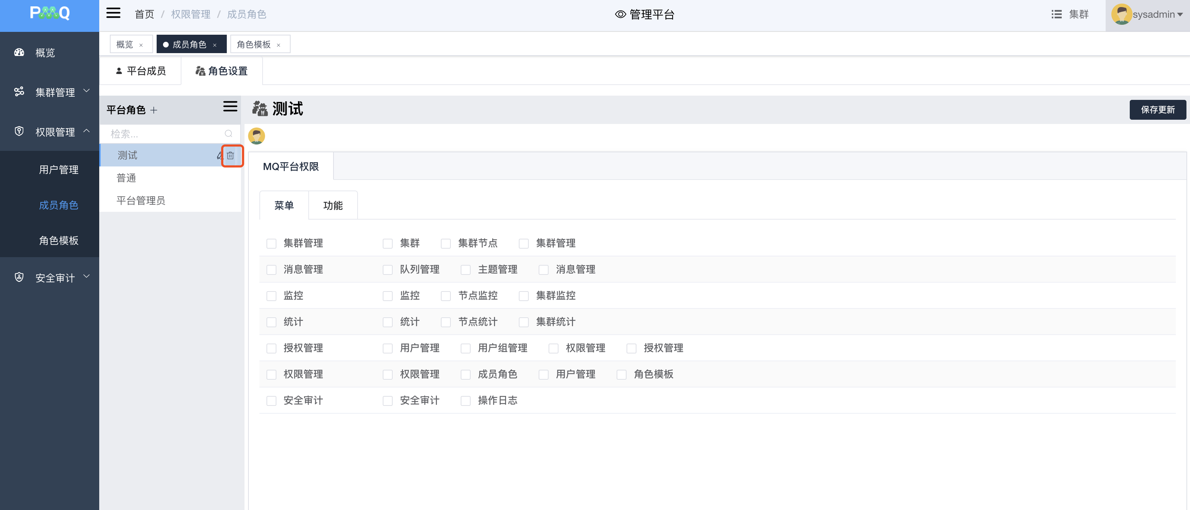Click the edit pencil icon on 测试 role

(x=220, y=155)
